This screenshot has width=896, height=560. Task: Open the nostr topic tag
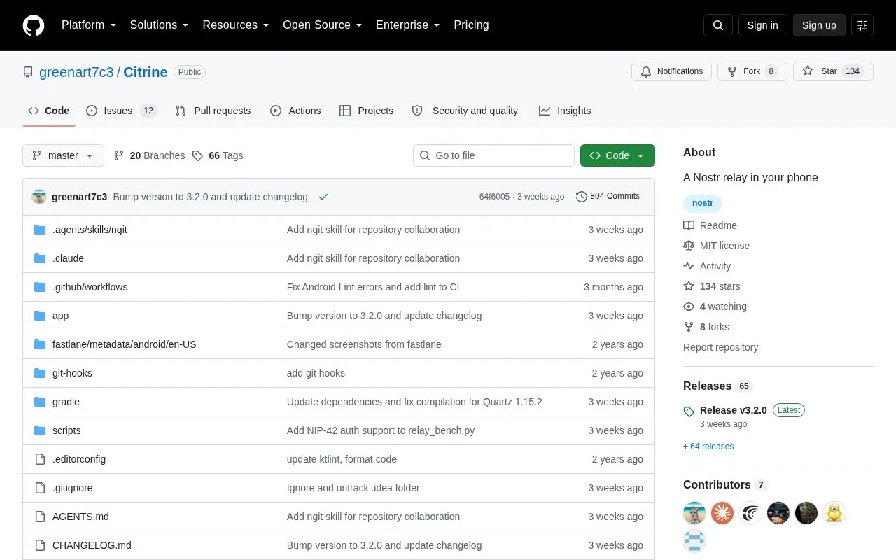pos(703,203)
